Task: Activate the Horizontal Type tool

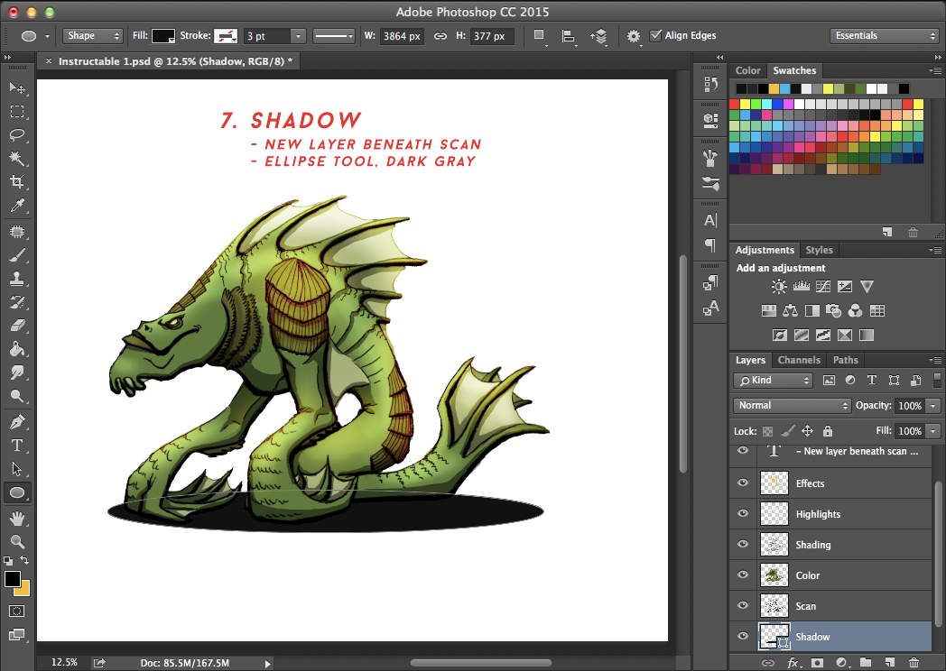Action: [17, 445]
